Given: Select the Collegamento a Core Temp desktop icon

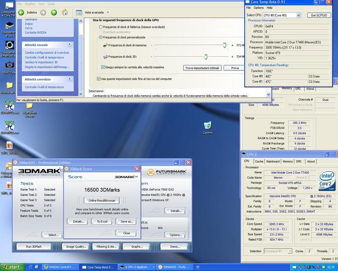Looking at the screenshot, I should [8, 9].
